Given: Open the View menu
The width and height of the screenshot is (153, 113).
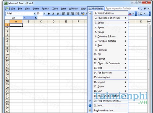Looking at the screenshot, I should tap(28, 9).
